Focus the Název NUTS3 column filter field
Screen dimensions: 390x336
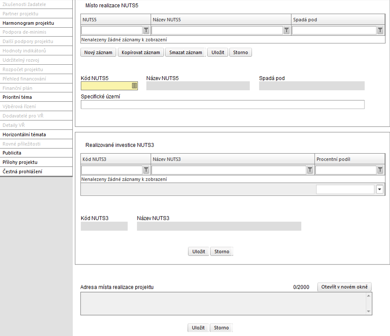click(x=229, y=170)
